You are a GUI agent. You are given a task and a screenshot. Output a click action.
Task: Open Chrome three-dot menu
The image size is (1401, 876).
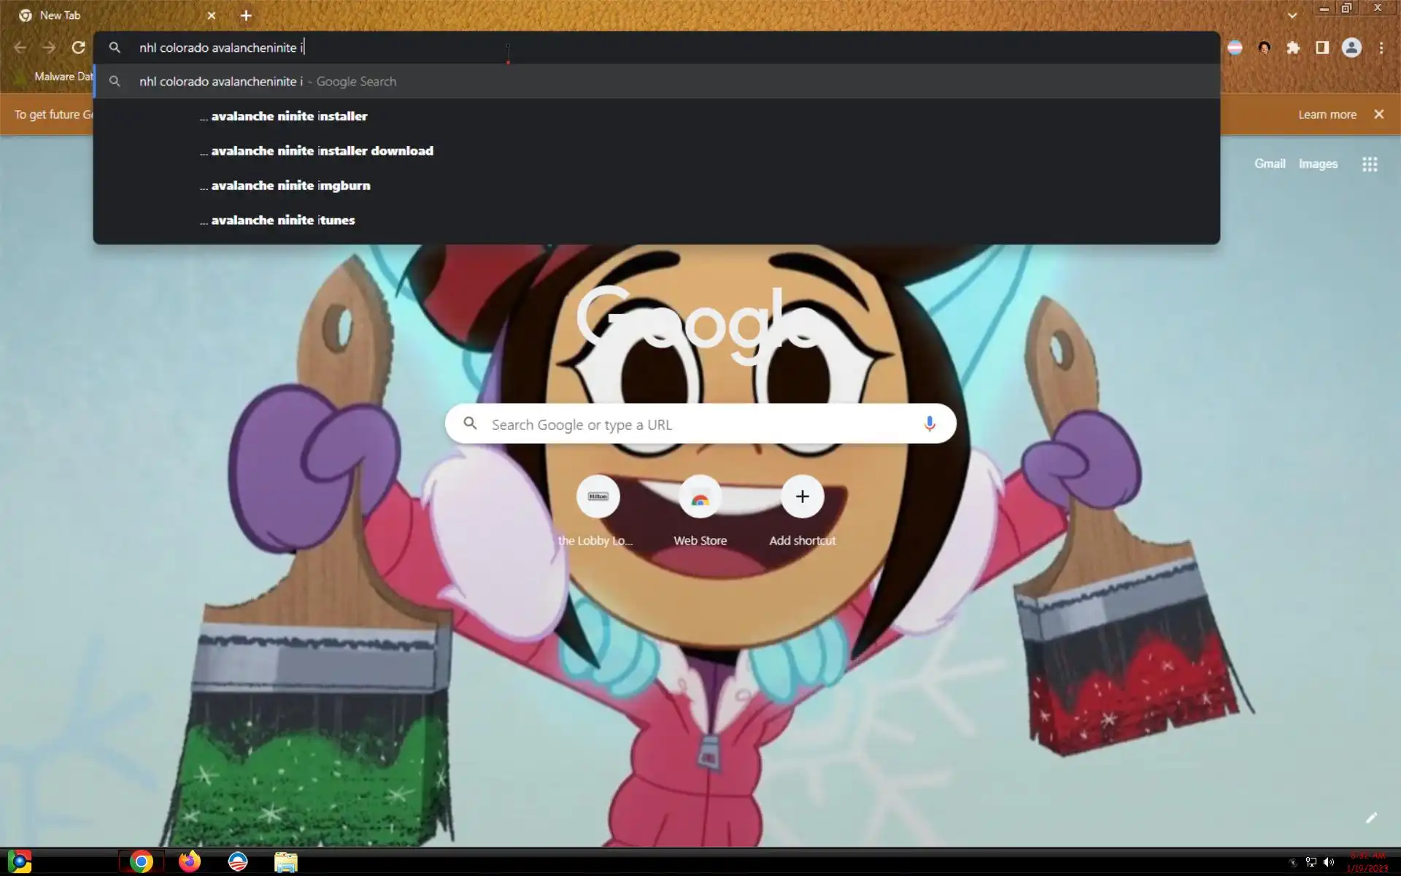point(1381,47)
